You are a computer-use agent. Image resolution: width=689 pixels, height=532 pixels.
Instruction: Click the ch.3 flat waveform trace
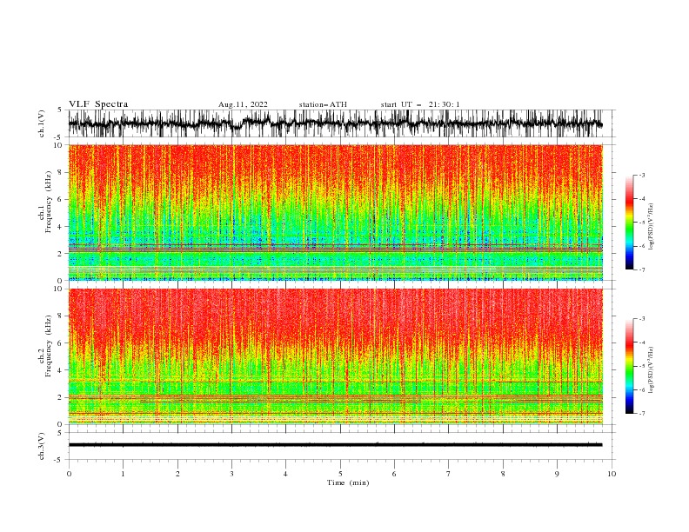335,445
